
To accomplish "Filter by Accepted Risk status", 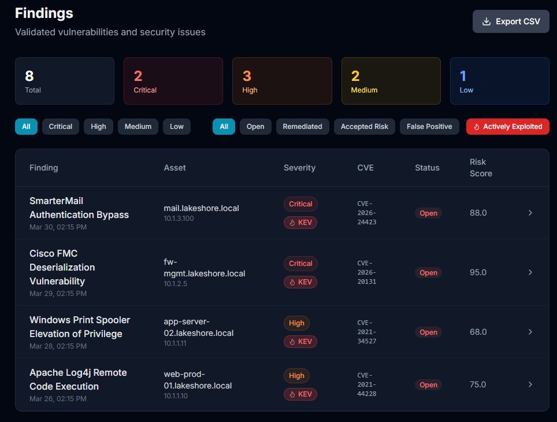I will click(365, 127).
